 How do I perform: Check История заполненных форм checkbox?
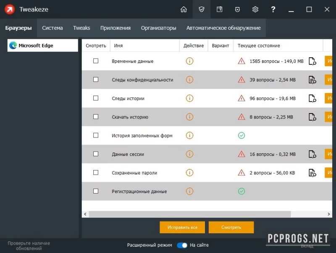pyautogui.click(x=96, y=135)
